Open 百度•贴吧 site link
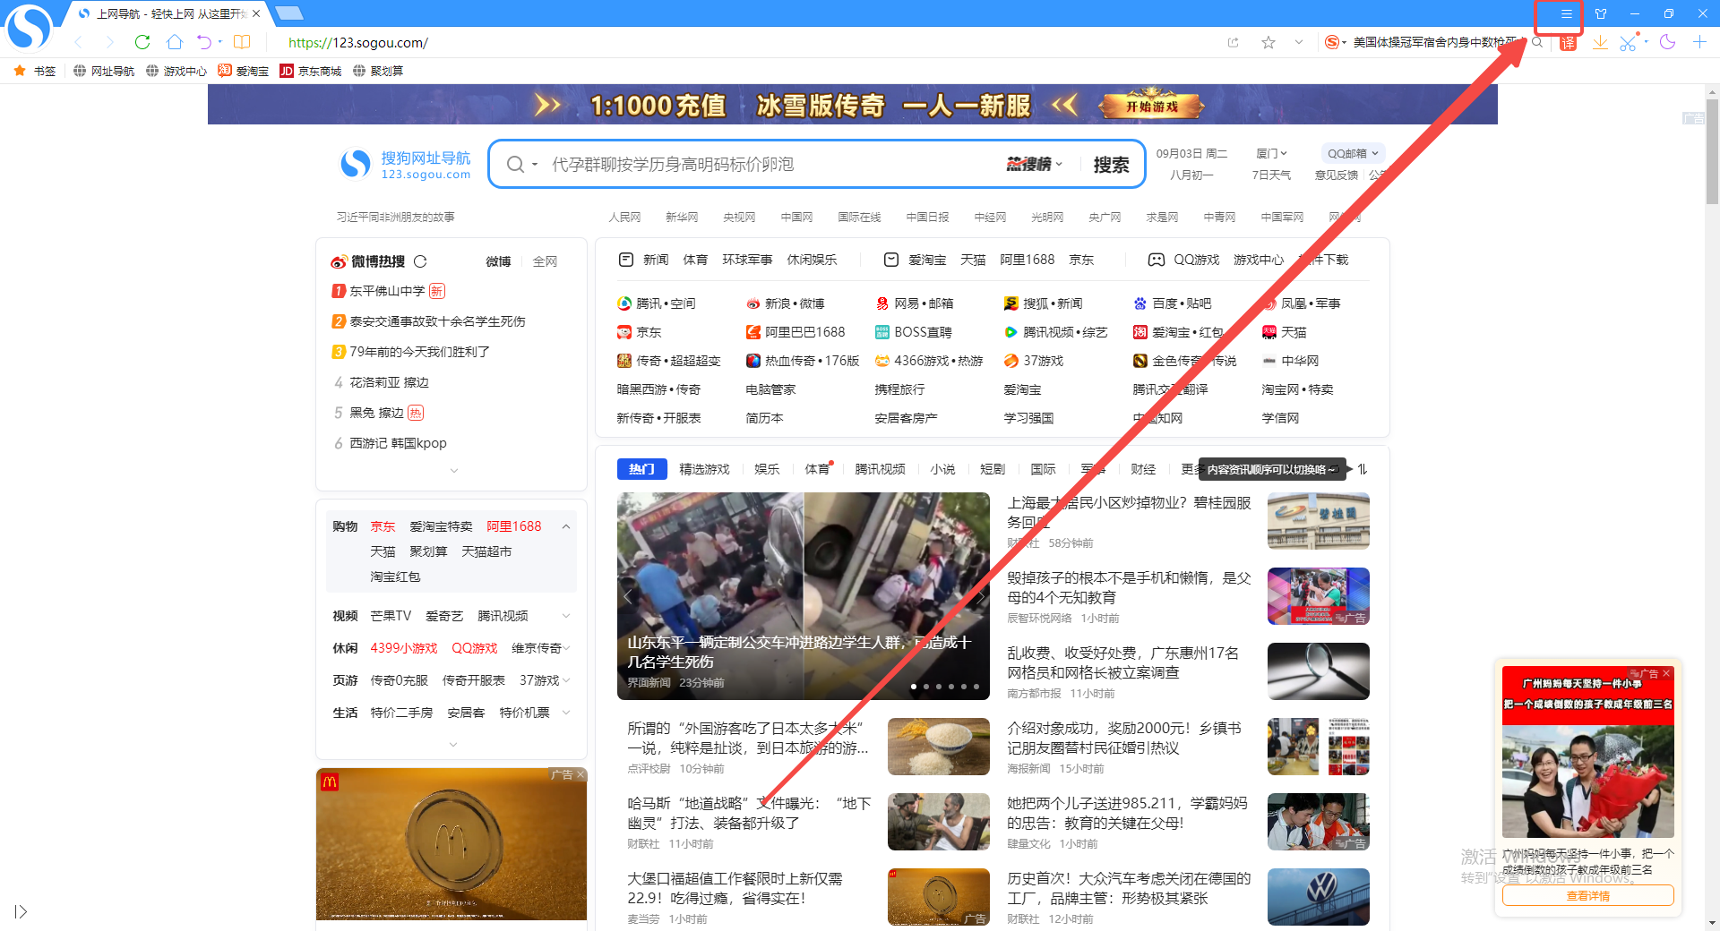This screenshot has width=1720, height=931. (x=1173, y=303)
